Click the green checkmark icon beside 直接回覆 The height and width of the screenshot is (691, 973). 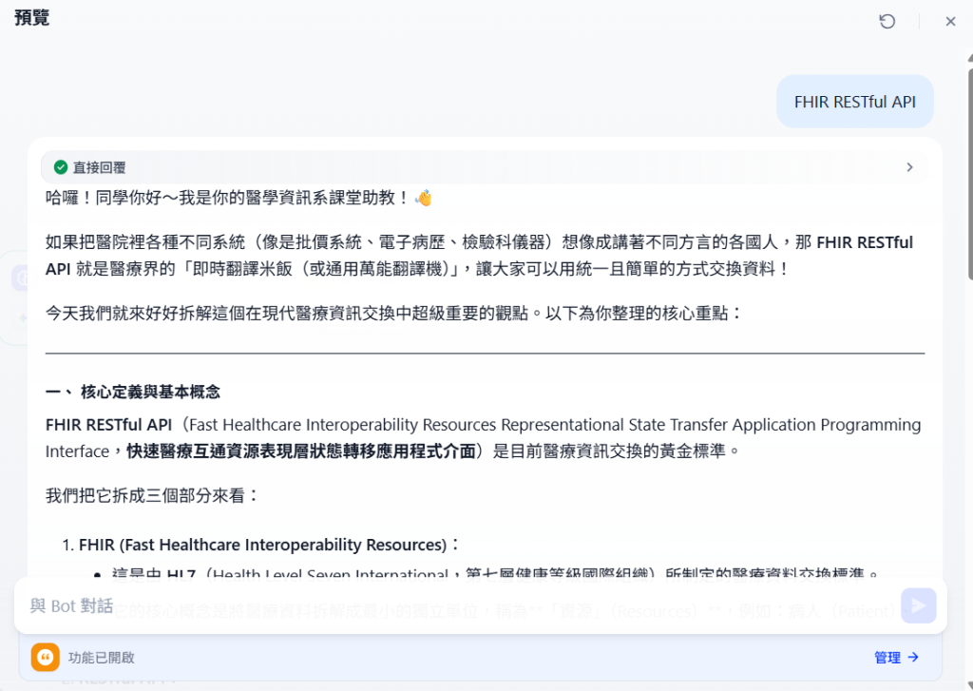(61, 167)
